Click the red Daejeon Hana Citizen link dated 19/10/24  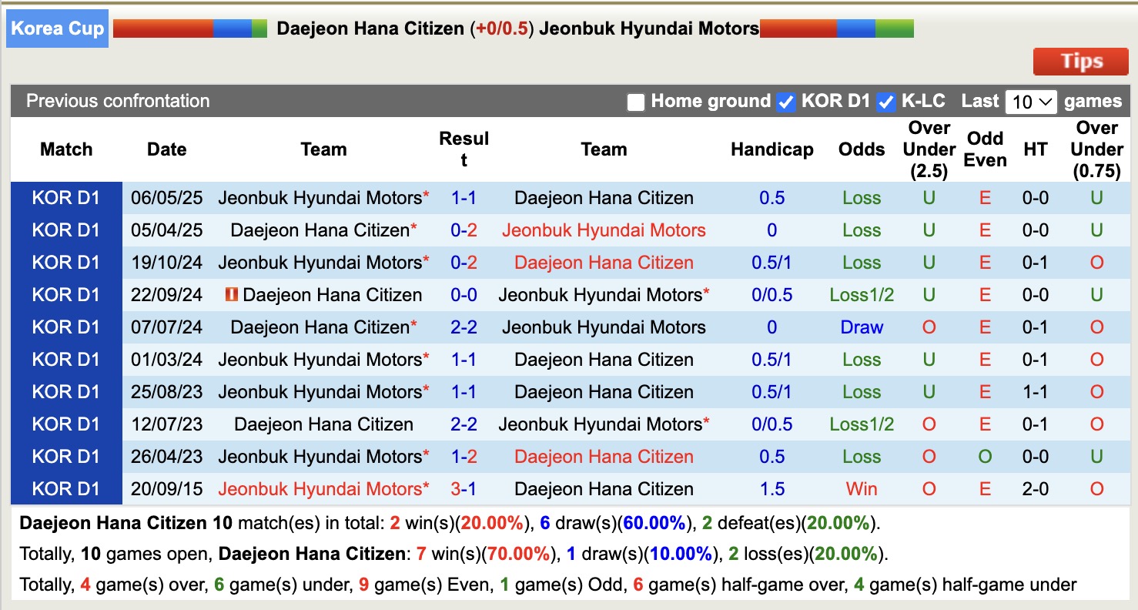(604, 262)
